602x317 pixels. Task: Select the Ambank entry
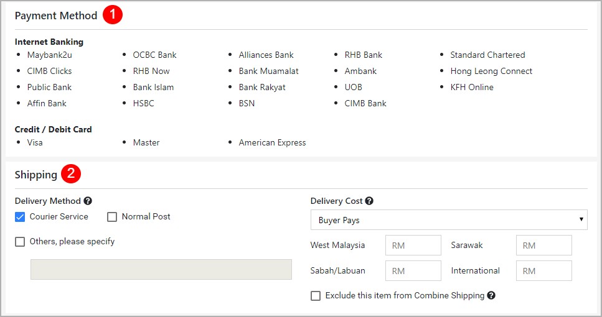[x=360, y=71]
